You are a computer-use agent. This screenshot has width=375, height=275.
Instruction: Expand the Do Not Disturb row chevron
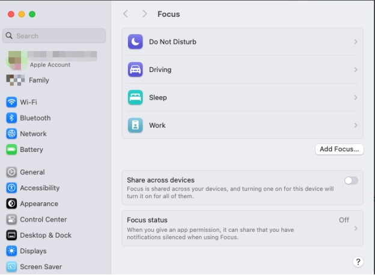356,42
